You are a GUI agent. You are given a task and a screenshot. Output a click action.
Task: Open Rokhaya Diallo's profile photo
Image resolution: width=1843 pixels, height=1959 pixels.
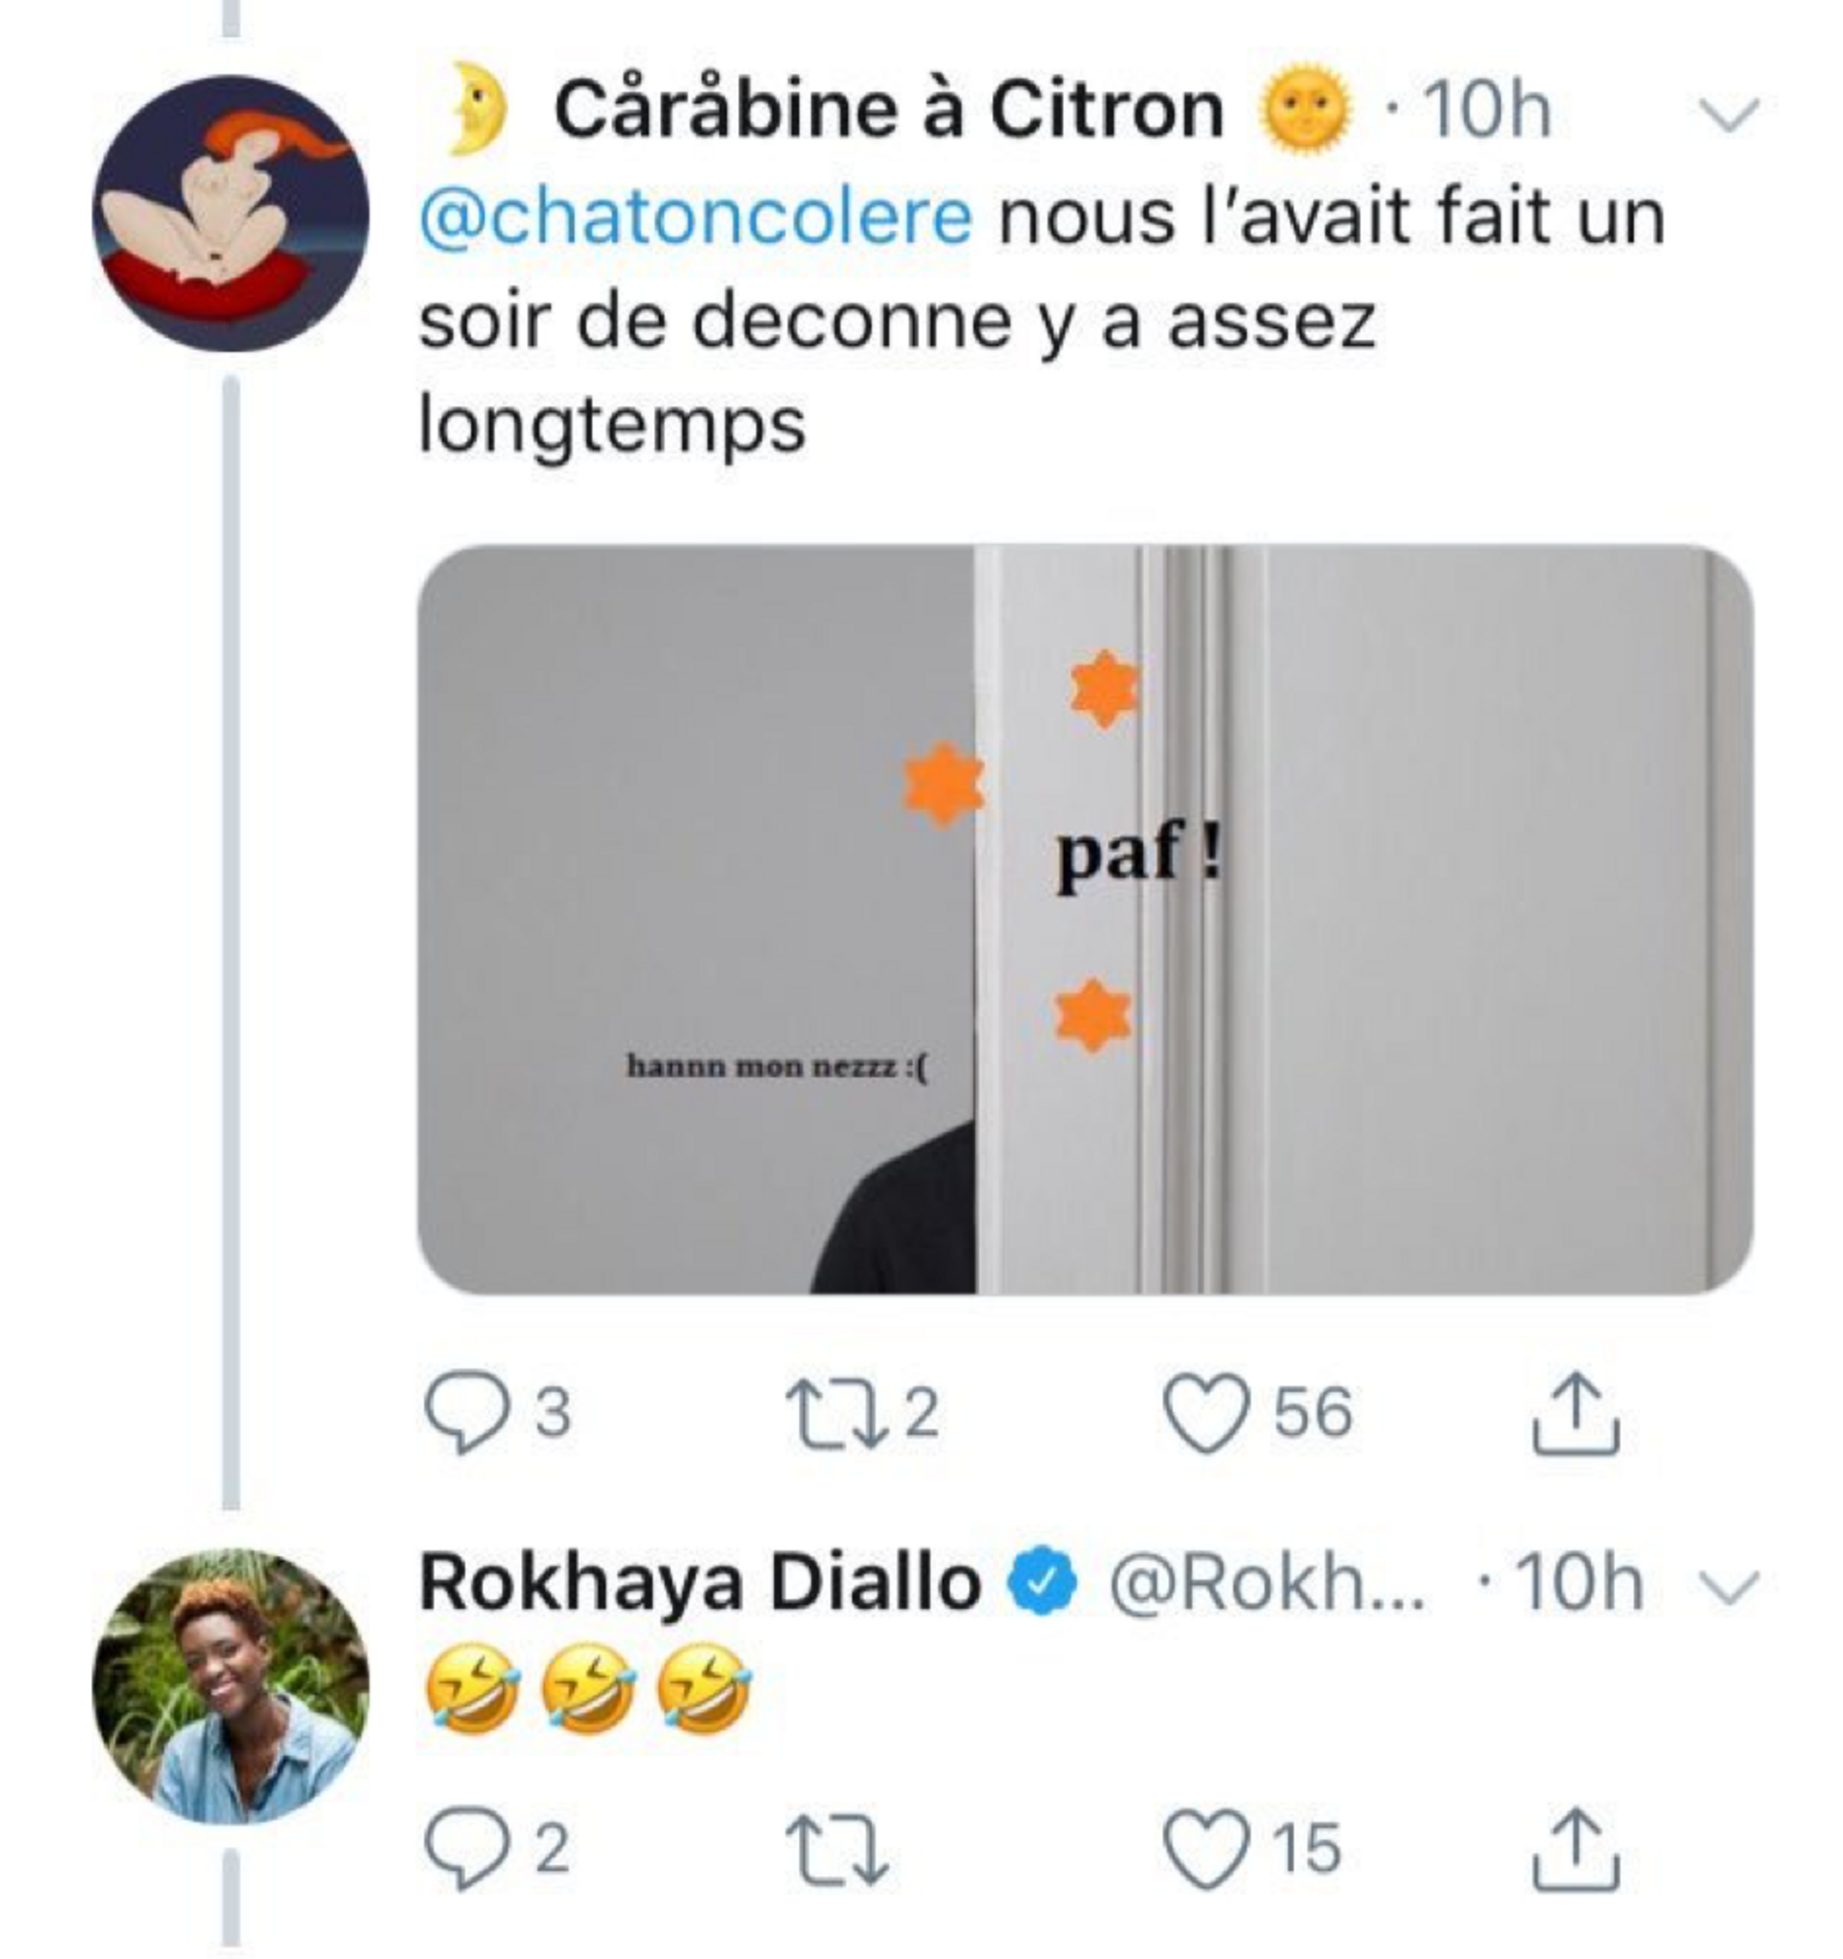[230, 1686]
